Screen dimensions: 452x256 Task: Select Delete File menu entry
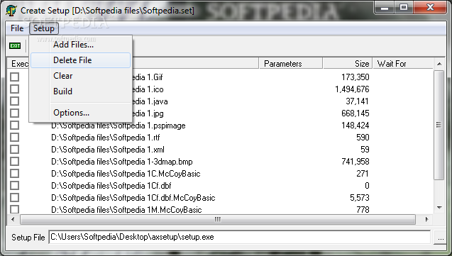pos(80,60)
